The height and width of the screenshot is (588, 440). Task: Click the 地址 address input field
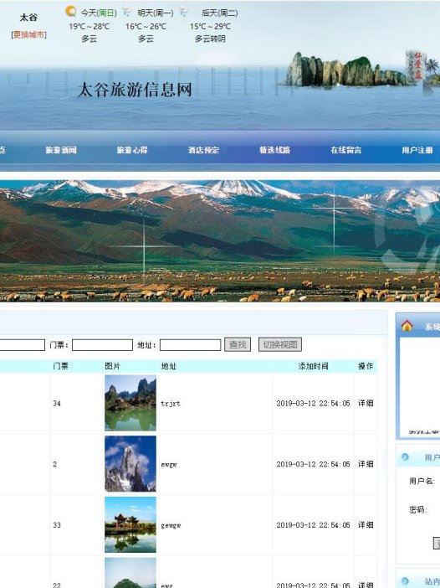(190, 345)
